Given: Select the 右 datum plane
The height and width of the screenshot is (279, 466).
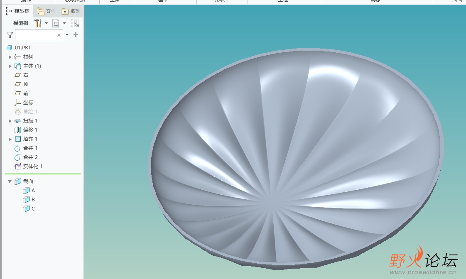Looking at the screenshot, I should tap(26, 75).
